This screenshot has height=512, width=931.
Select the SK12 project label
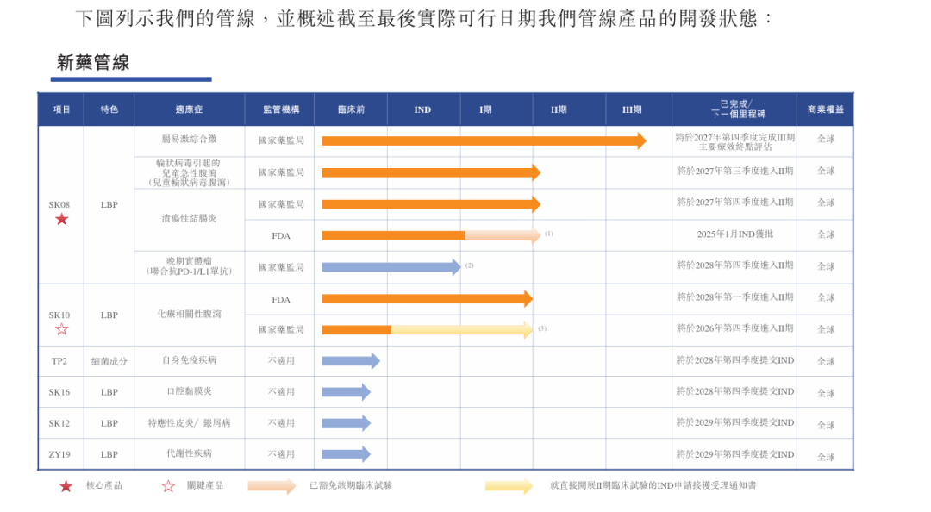pyautogui.click(x=59, y=423)
